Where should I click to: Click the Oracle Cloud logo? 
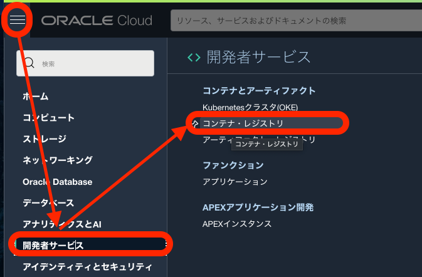pyautogui.click(x=97, y=21)
